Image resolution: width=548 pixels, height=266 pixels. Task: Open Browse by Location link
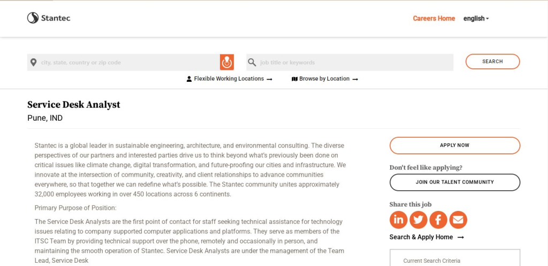coord(325,79)
